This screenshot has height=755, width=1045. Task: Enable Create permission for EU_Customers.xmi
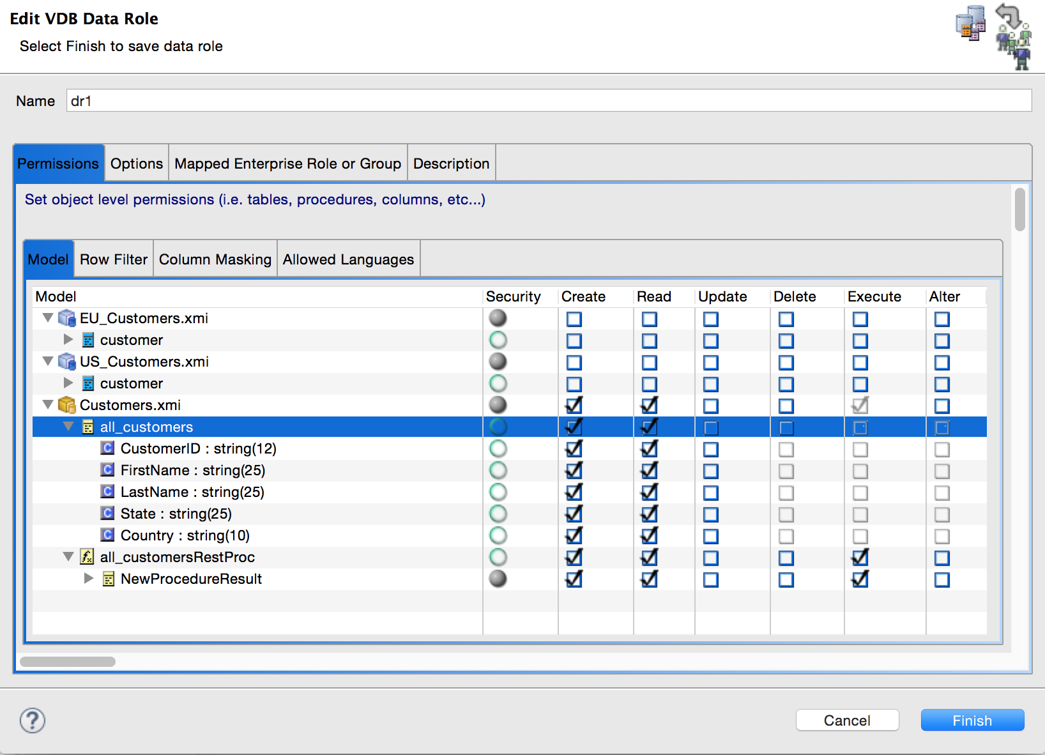coord(574,318)
